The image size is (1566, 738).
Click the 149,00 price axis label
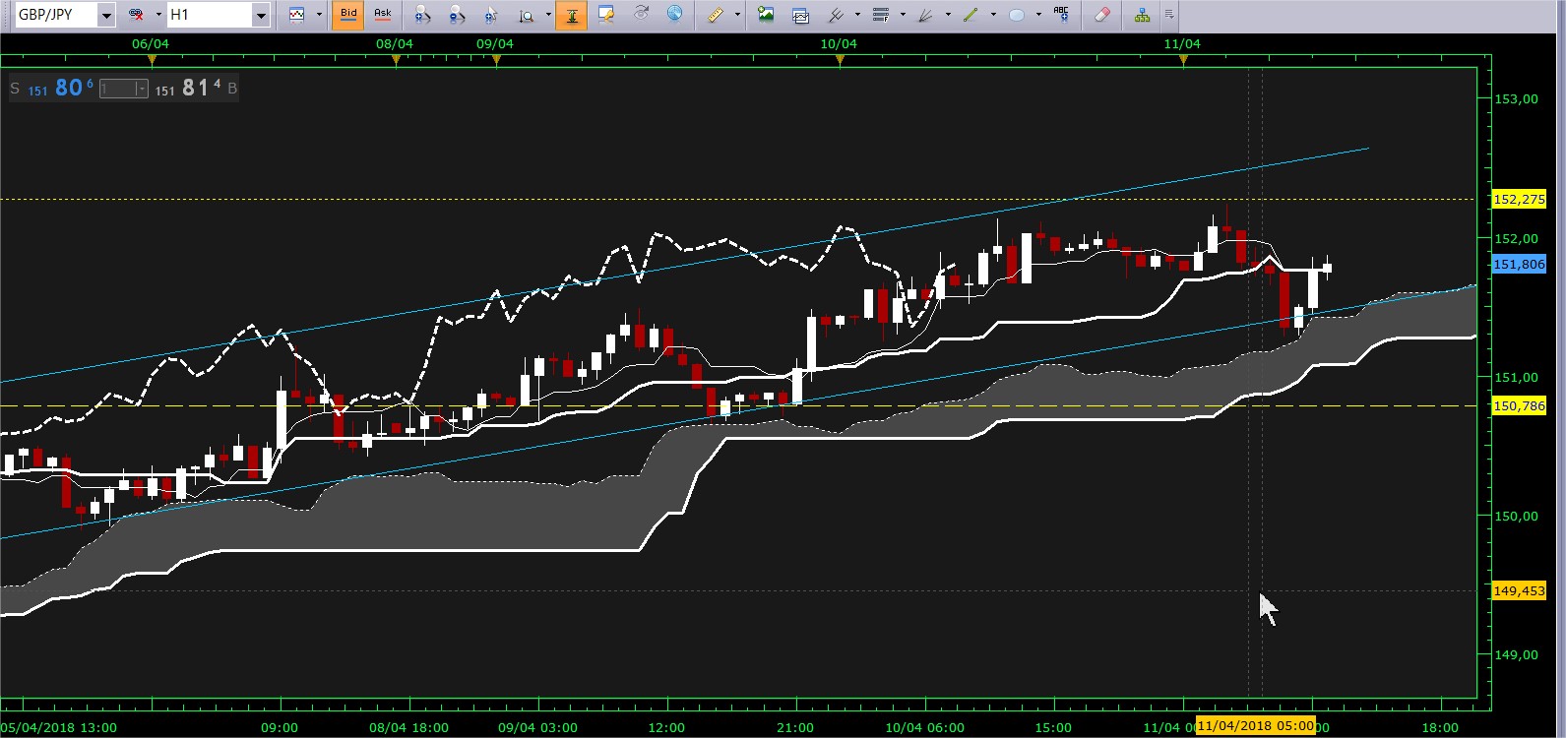click(1516, 654)
